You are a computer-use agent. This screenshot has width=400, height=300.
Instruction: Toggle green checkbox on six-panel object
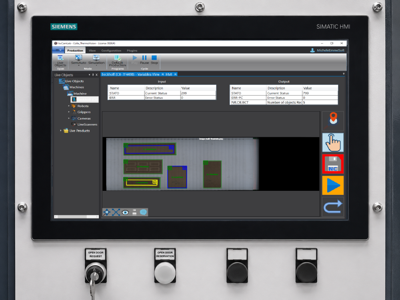pos(126,162)
